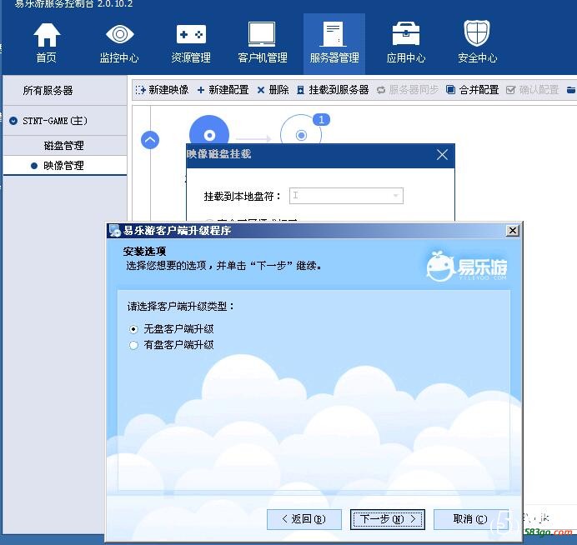Open 客户机管理 monitor icon
Screen dimensions: 577x545
click(x=262, y=42)
